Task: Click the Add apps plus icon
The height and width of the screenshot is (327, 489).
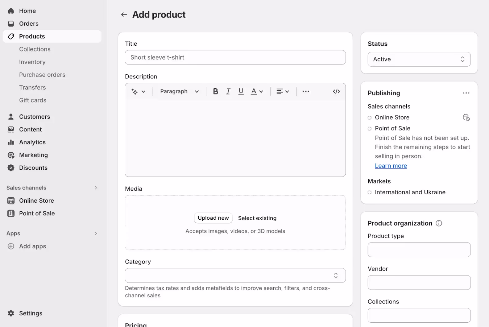Action: tap(11, 246)
